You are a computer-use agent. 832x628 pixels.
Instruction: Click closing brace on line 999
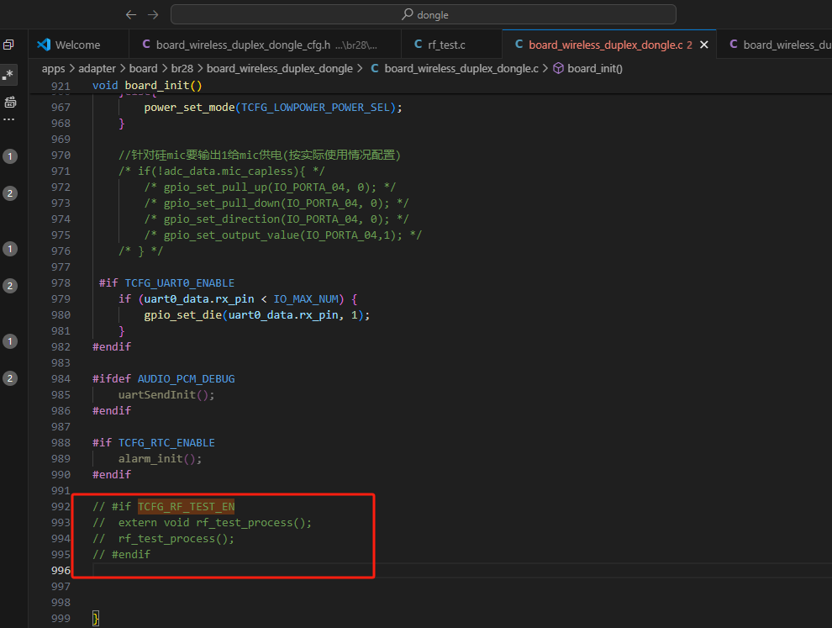(x=96, y=619)
